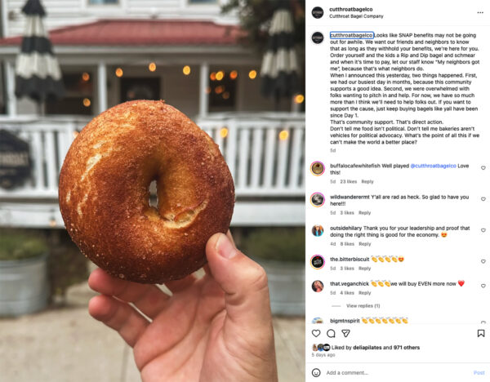
Task: Open buffalocafewhitefish avatar
Action: pyautogui.click(x=318, y=169)
